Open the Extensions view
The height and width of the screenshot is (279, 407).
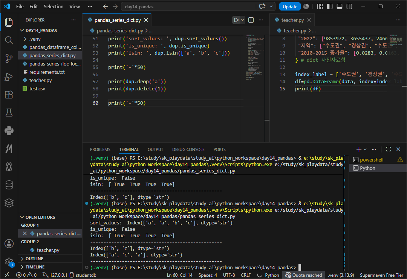tap(9, 95)
